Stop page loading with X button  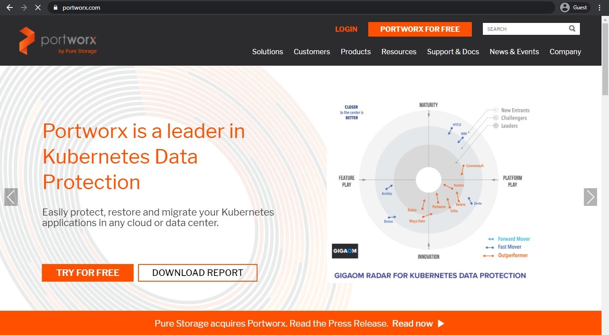pos(37,7)
